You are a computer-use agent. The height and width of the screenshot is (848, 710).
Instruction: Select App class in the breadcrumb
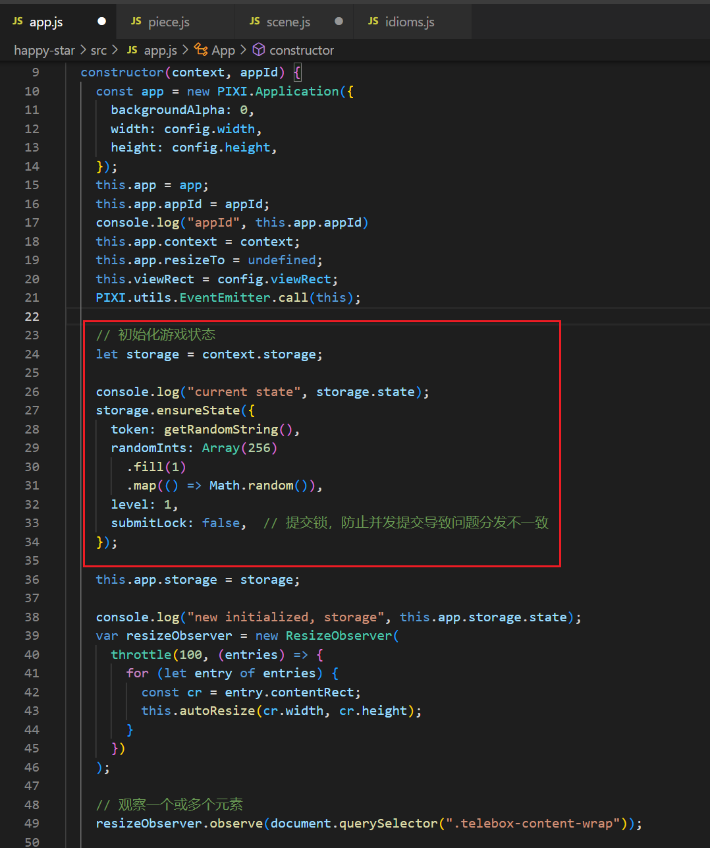(223, 50)
